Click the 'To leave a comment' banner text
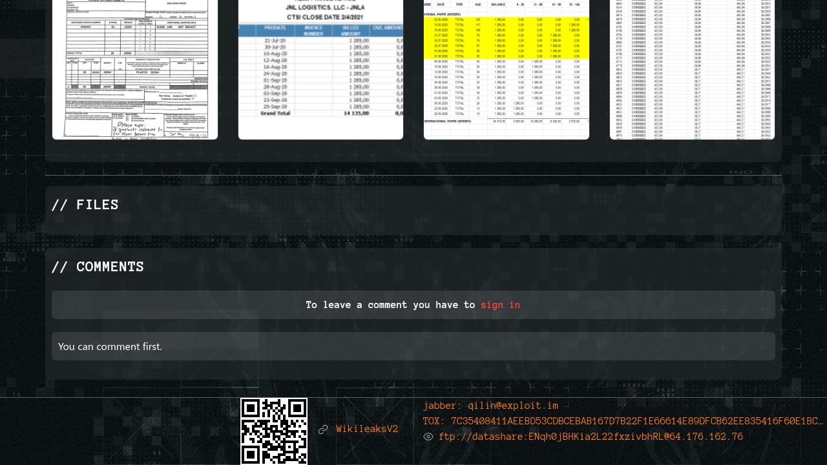The width and height of the screenshot is (827, 465). pos(390,305)
